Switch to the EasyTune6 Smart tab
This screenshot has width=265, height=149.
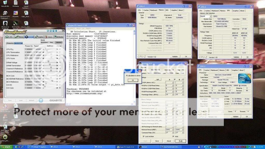49,37
